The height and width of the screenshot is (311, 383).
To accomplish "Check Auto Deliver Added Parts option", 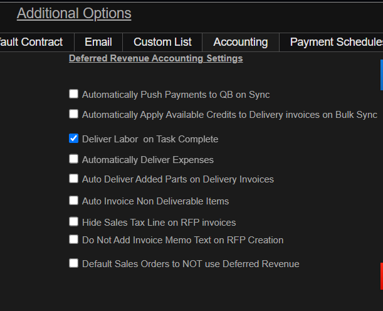I will (74, 179).
